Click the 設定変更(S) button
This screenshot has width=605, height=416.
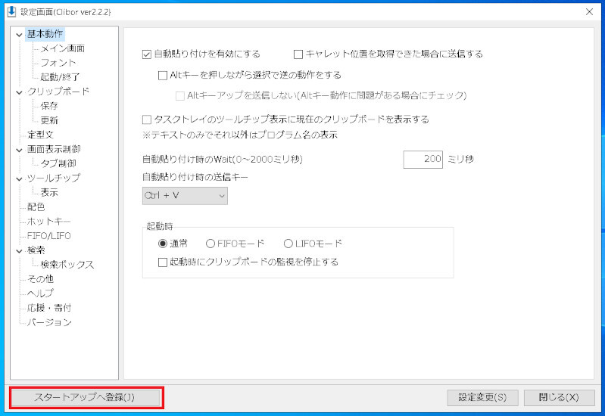click(482, 398)
